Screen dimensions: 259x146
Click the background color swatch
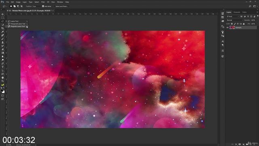(x=4, y=92)
